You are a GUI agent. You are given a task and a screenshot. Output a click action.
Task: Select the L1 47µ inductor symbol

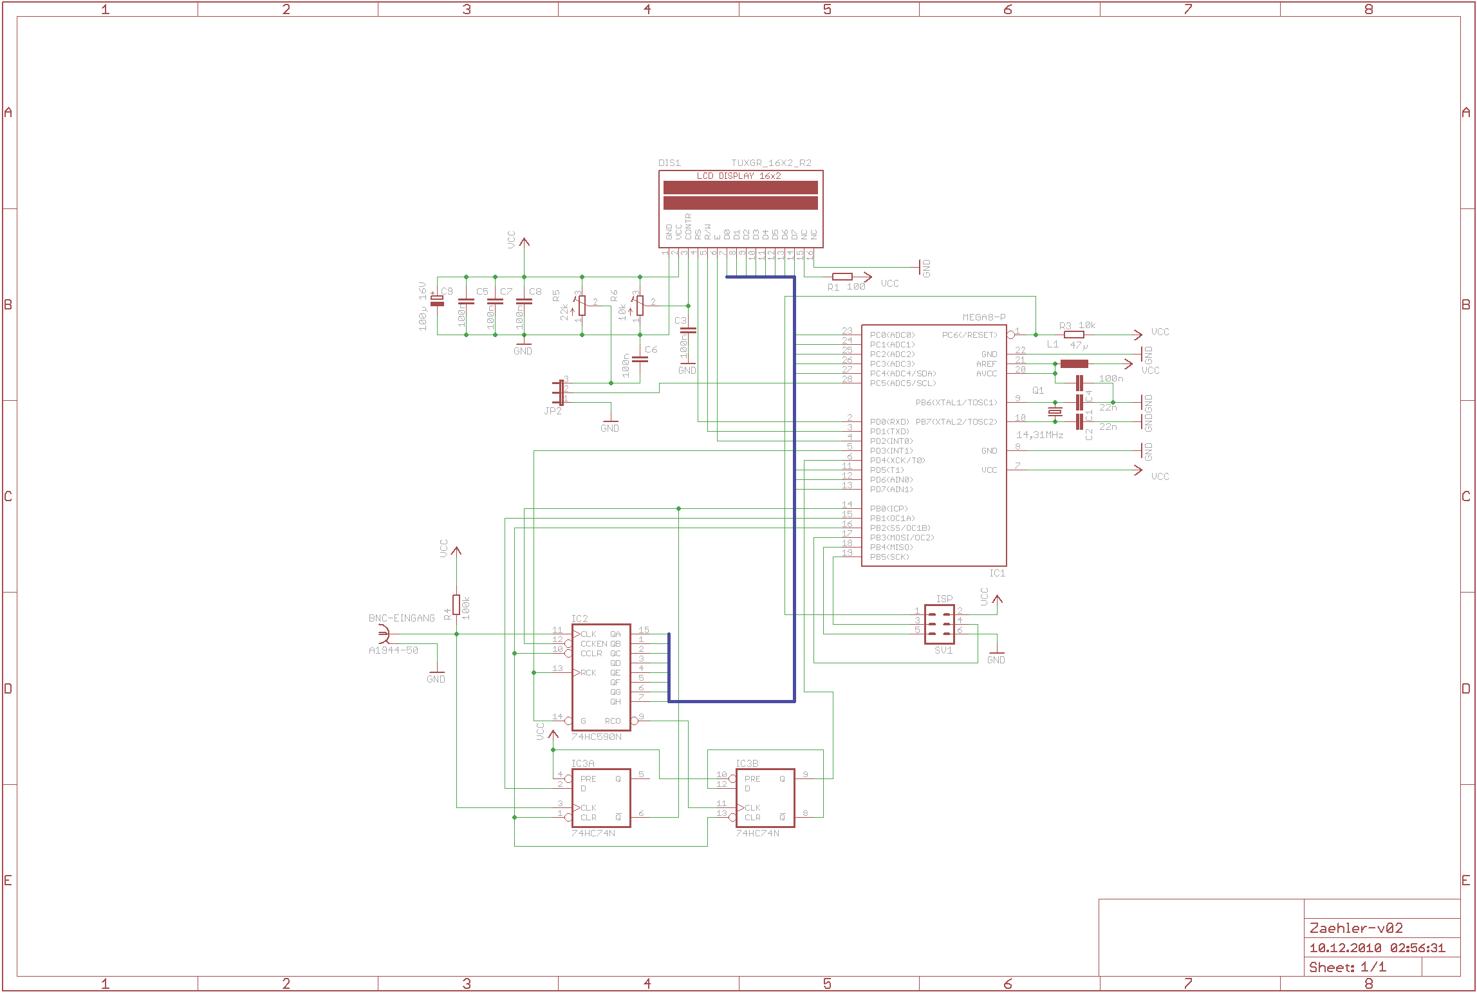point(1073,364)
